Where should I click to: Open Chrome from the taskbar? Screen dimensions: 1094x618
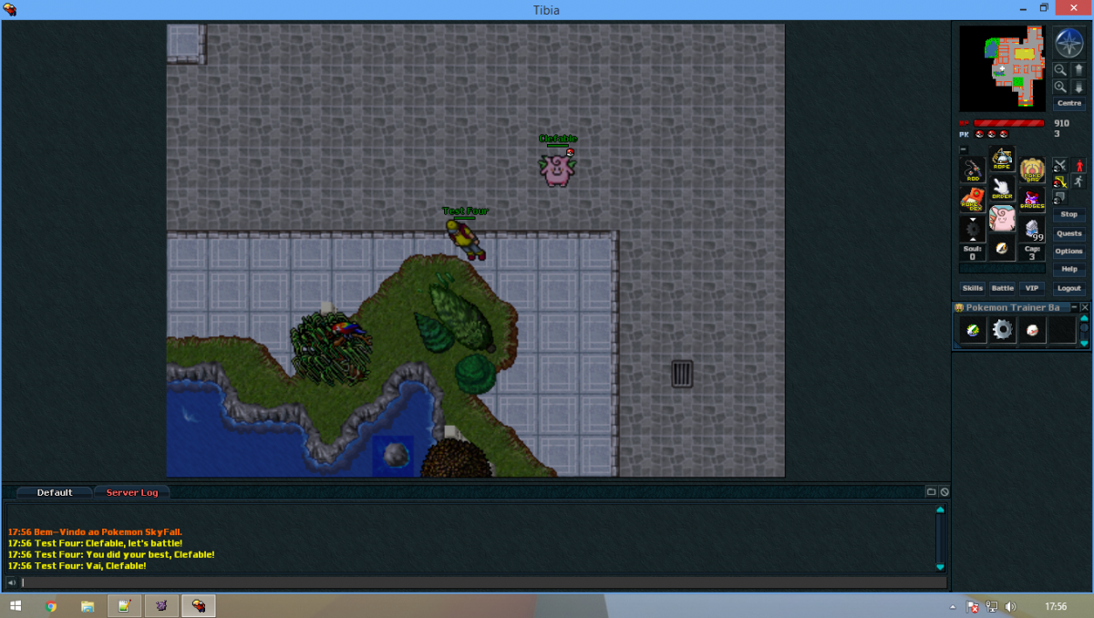pos(50,606)
